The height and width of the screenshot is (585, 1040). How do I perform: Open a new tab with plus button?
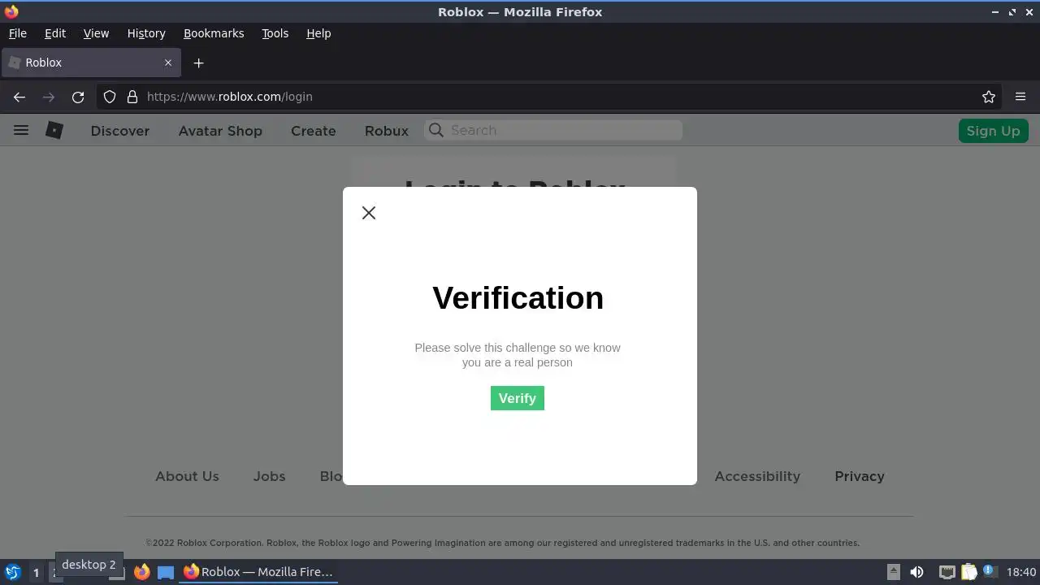[x=198, y=63]
